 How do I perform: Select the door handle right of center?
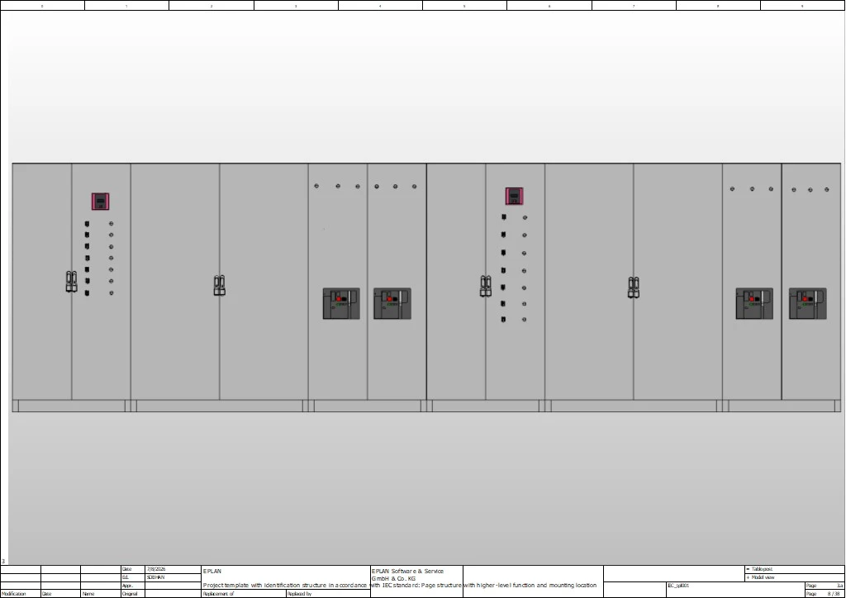coord(486,287)
